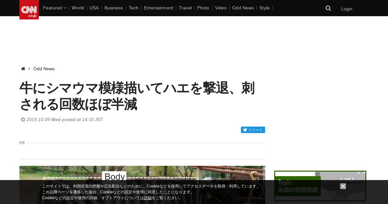The width and height of the screenshot is (388, 204).
Task: Open the World section
Action: point(78,8)
